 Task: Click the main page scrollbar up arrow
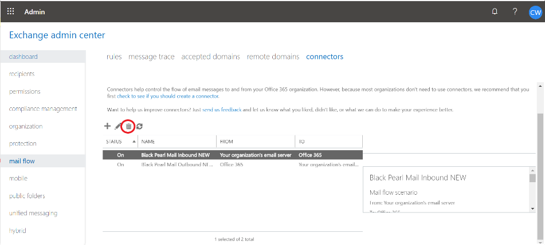[540, 85]
